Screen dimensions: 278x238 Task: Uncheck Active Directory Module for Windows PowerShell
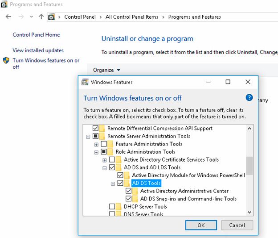120,175
